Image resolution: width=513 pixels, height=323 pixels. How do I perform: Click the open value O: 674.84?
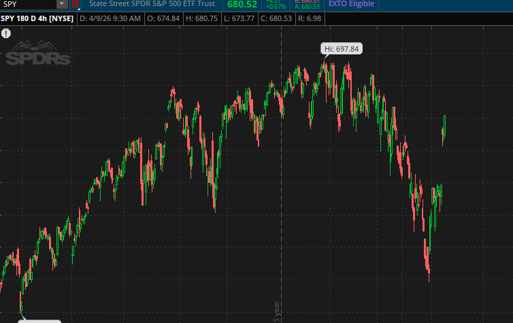click(x=163, y=18)
